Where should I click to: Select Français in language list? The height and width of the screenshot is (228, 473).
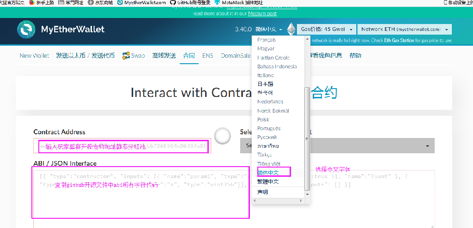(x=267, y=40)
